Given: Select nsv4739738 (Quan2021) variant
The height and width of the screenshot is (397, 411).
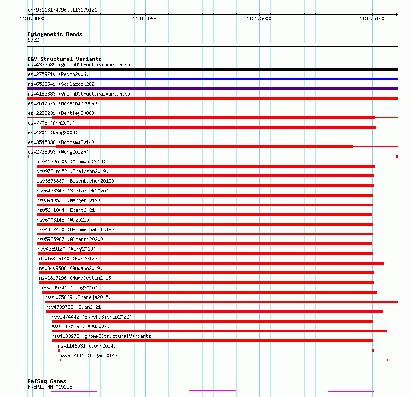Looking at the screenshot, I should (x=214, y=312).
